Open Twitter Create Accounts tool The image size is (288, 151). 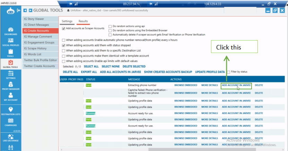(40, 66)
